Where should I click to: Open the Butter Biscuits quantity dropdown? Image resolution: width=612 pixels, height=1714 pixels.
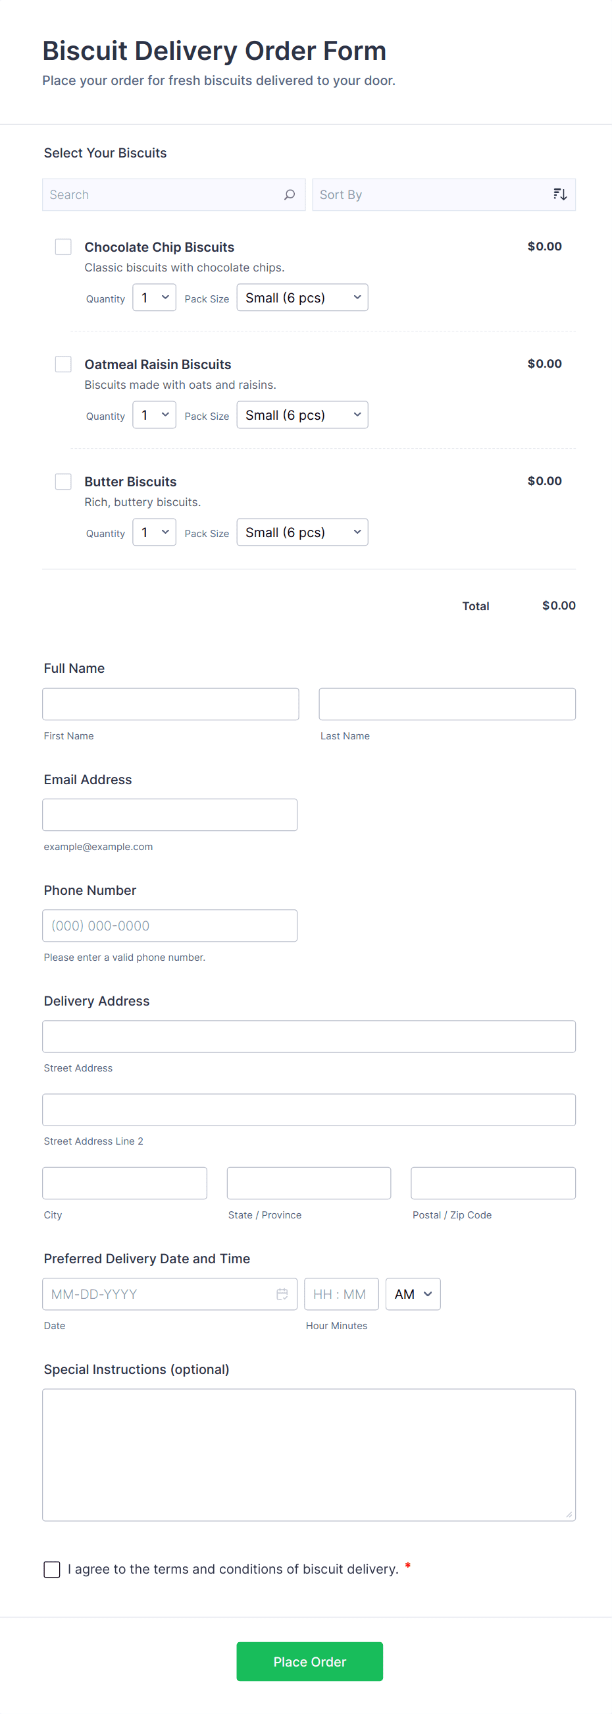[153, 532]
